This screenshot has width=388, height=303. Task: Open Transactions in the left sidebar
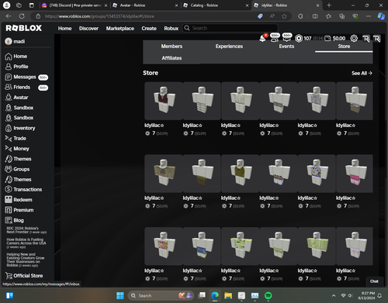[23, 189]
